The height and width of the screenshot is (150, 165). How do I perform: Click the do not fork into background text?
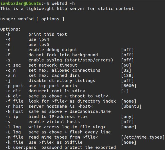(x=63, y=55)
